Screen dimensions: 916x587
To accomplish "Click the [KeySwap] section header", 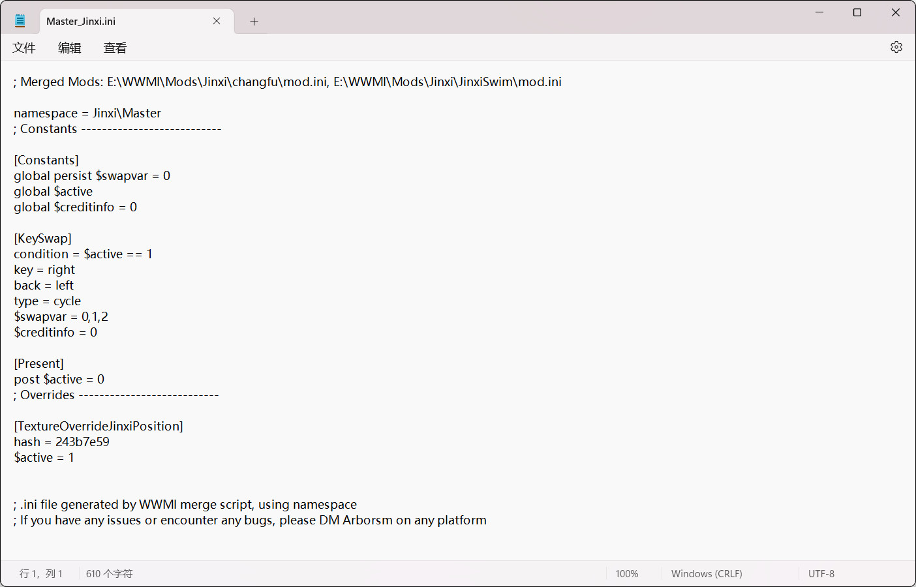I will 42,238.
